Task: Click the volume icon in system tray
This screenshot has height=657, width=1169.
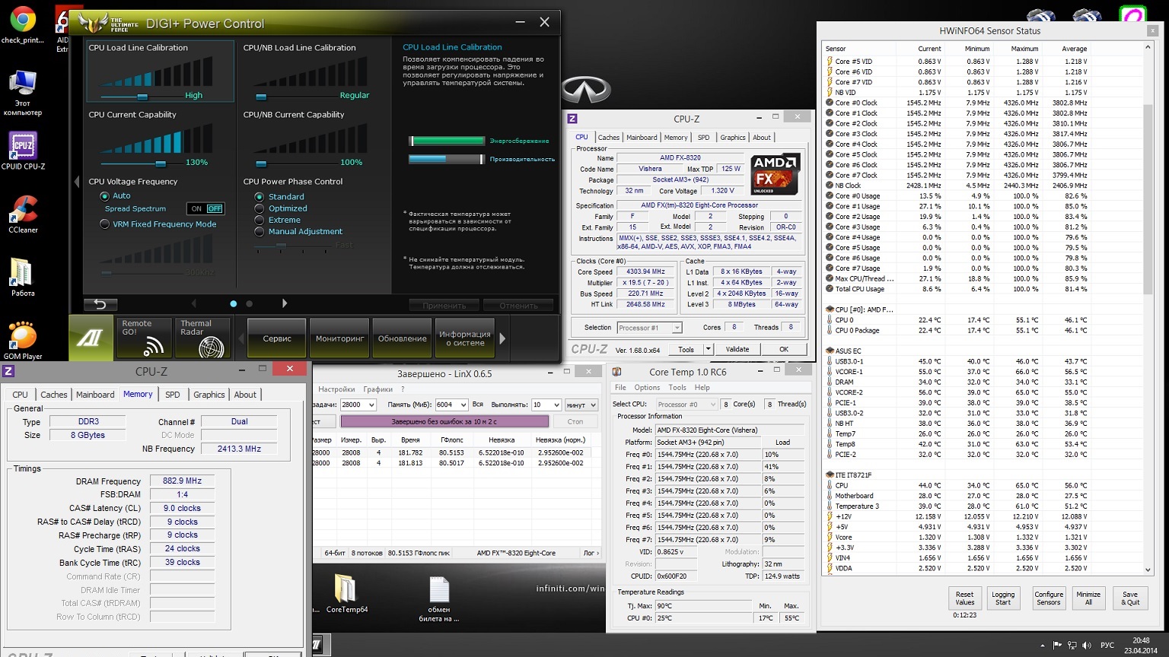Action: (1087, 646)
